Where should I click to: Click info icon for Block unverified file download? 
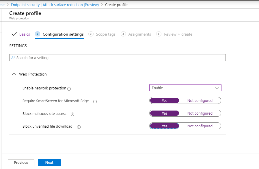point(79,127)
